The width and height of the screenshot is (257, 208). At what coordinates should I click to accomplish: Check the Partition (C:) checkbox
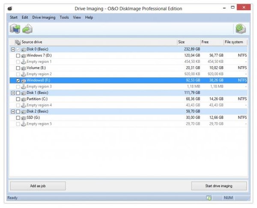tap(18, 99)
